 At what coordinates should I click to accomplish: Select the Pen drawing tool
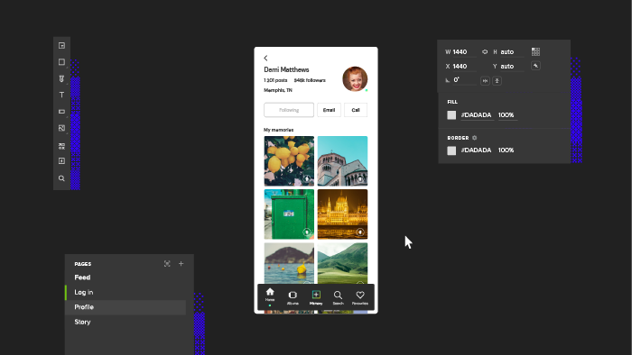click(x=61, y=78)
